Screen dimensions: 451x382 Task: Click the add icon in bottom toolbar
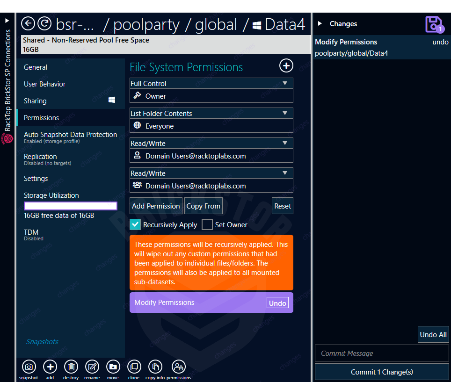click(50, 368)
